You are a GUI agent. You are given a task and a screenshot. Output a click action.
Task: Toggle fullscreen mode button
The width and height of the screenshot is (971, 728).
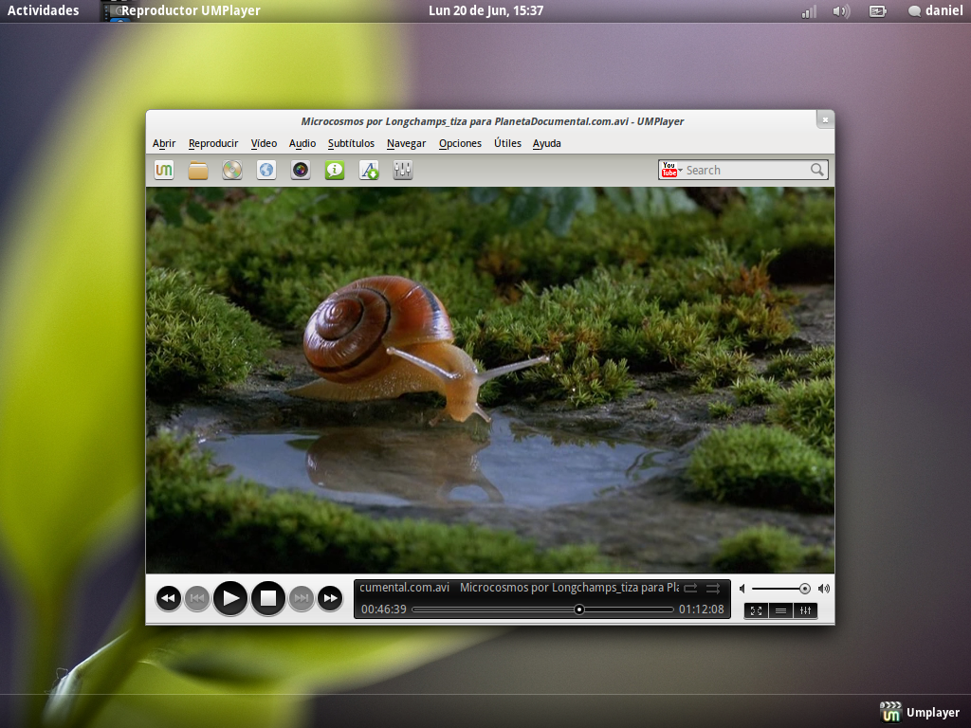(x=756, y=610)
